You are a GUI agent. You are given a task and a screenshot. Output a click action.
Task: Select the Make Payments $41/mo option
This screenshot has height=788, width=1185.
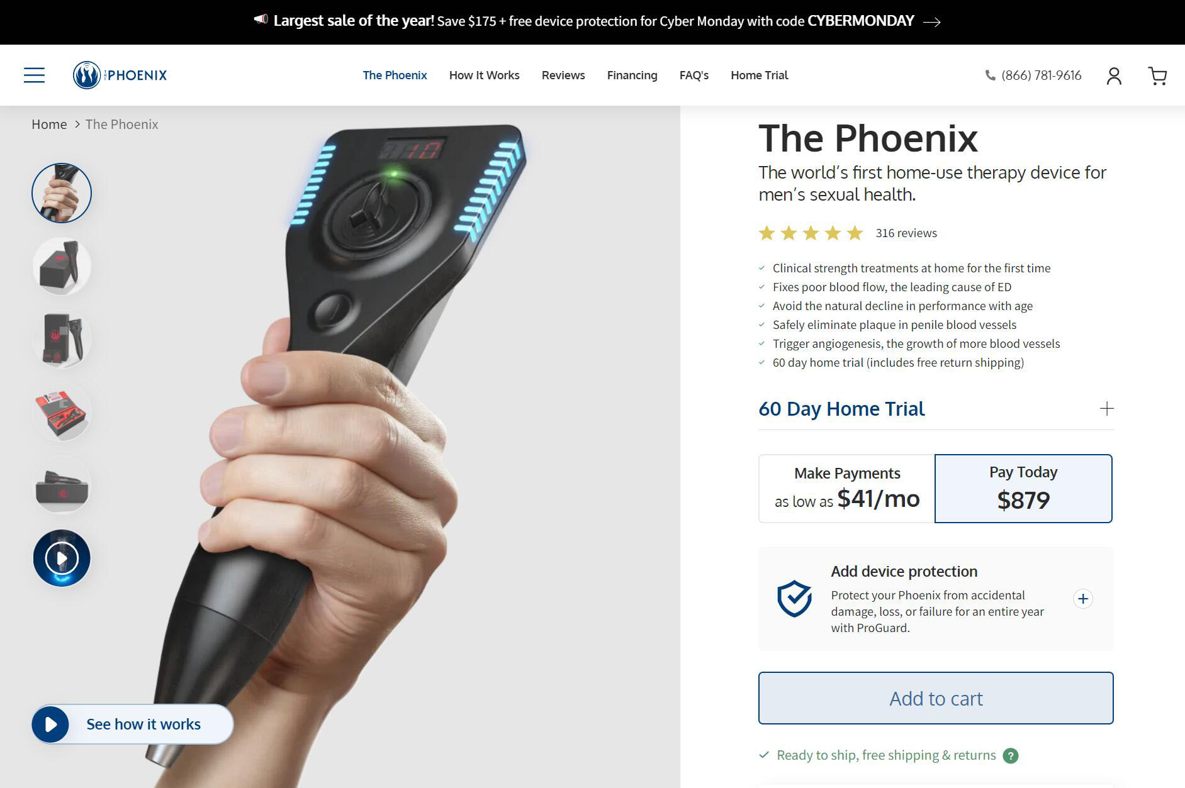(x=847, y=488)
